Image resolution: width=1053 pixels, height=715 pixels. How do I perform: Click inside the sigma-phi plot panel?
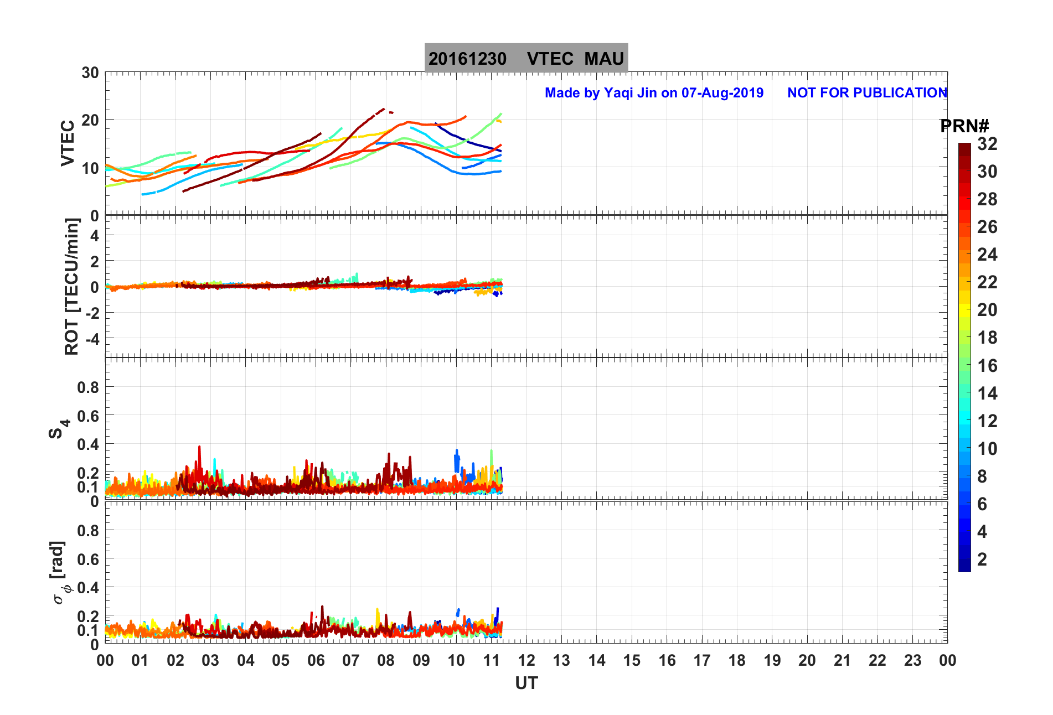click(526, 572)
